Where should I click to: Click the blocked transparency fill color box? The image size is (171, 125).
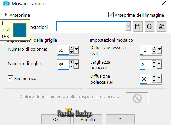(137, 98)
